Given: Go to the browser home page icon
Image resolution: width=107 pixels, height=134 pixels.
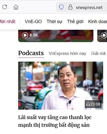Looking at the screenshot, I should click(x=16, y=7).
